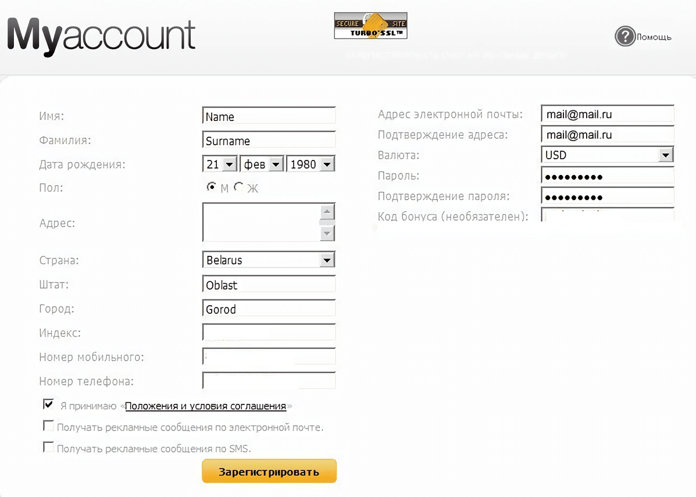Click the Myaccount logo
The image size is (696, 497).
pos(101,36)
